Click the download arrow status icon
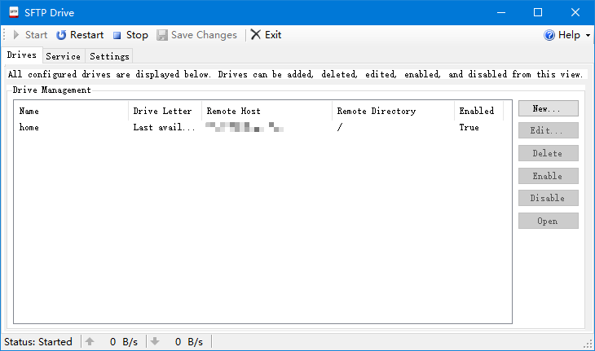 pyautogui.click(x=155, y=342)
